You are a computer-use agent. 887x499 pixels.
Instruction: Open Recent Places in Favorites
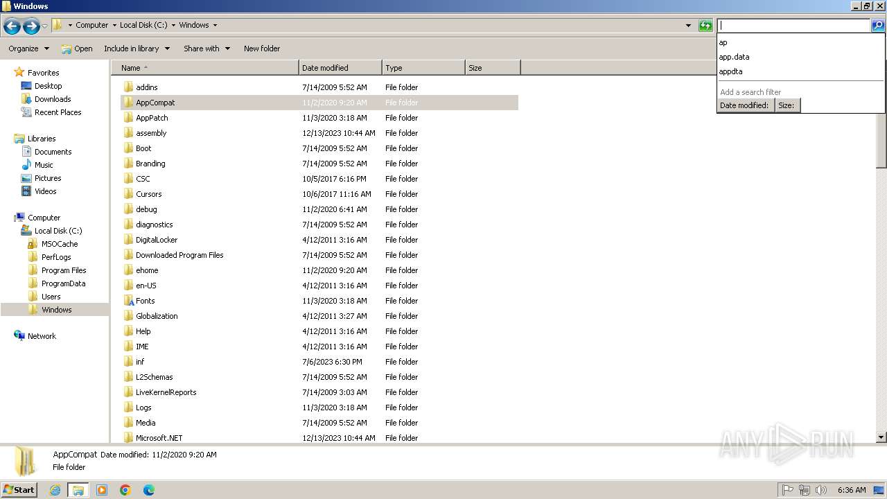(x=58, y=112)
